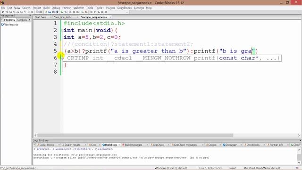
Task: Open the Edit menu
Action: [9, 8]
